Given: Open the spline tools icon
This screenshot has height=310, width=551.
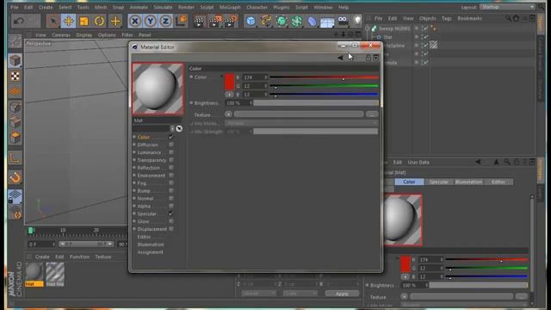Looking at the screenshot, I should [x=266, y=21].
